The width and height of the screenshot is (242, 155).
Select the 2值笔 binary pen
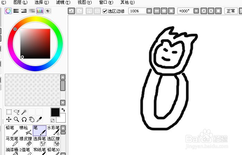point(26,151)
